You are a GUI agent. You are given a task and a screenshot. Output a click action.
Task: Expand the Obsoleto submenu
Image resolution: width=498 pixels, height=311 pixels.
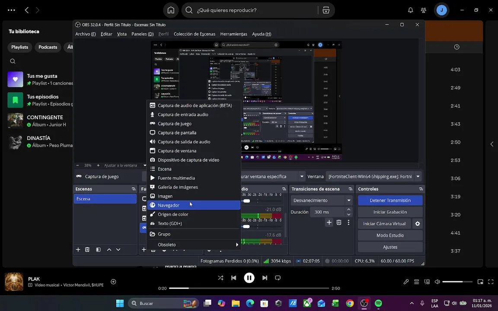click(x=194, y=244)
